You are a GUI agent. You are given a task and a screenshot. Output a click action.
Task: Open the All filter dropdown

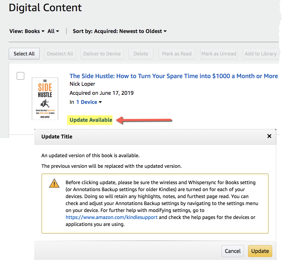53,31
